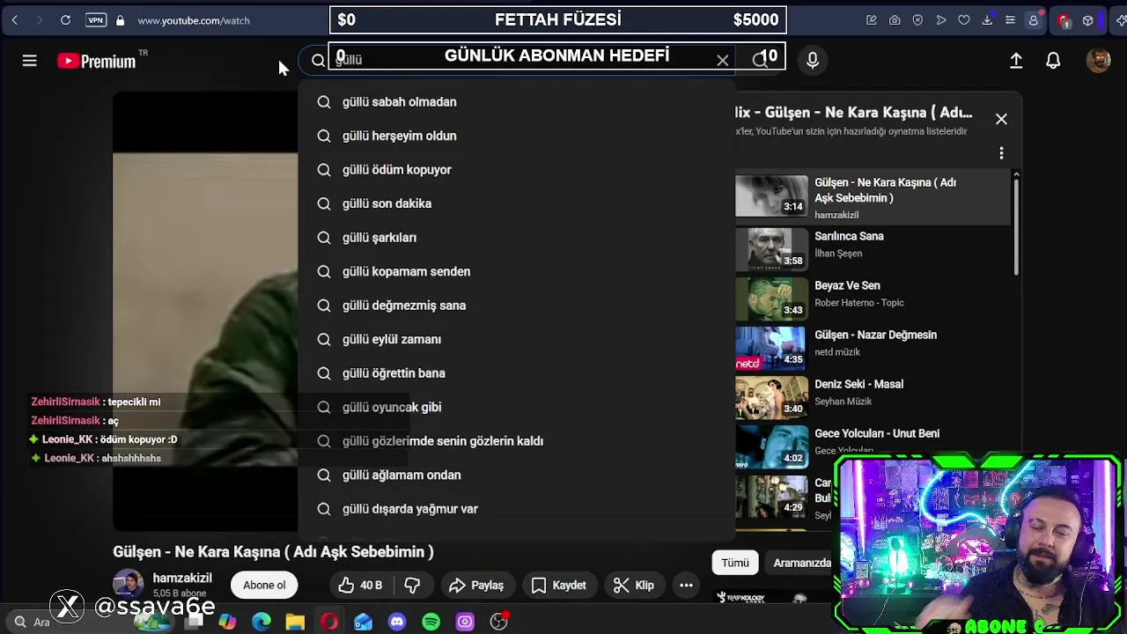Choose suggestion 'güllü kopamam senden'
Viewport: 1127px width, 634px height.
pyautogui.click(x=516, y=271)
